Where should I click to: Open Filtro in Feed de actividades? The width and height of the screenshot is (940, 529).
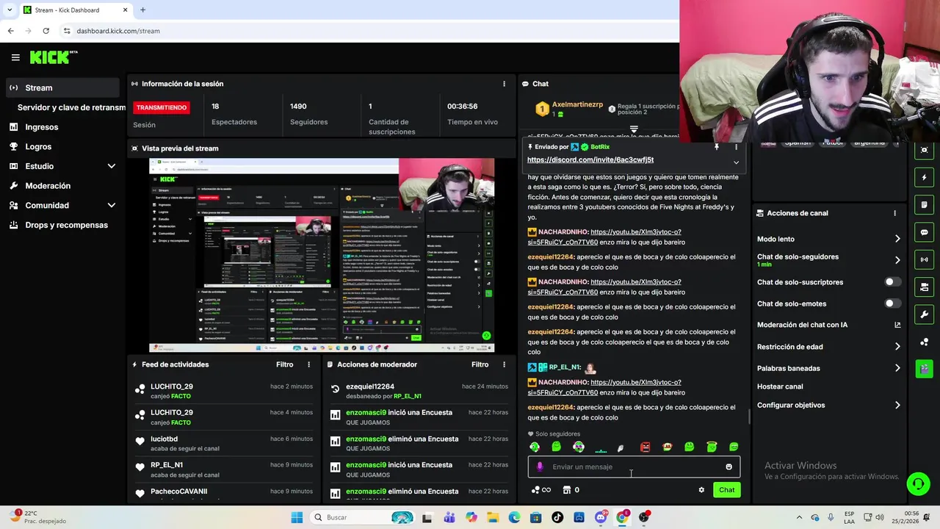point(284,364)
